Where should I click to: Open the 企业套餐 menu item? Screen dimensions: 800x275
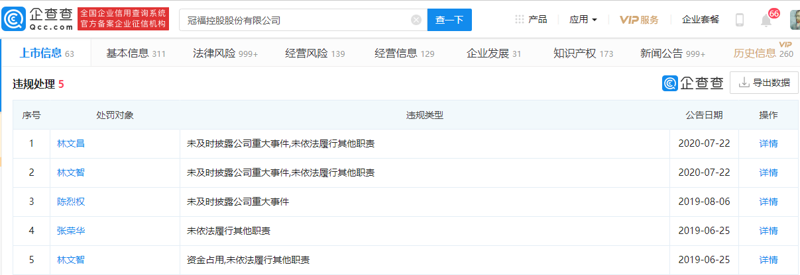pyautogui.click(x=701, y=20)
